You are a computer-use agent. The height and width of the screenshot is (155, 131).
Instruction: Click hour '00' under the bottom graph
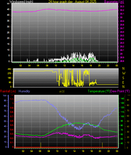(x=117, y=151)
